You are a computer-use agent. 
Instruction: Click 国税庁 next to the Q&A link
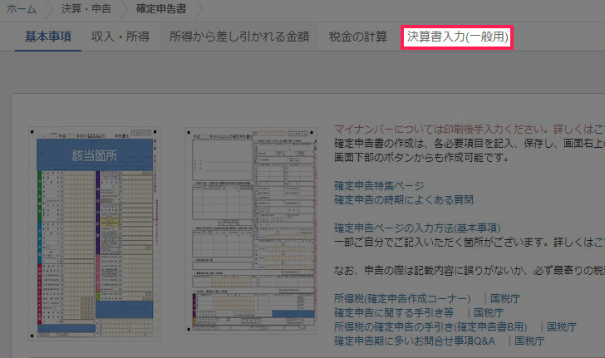[x=530, y=341]
